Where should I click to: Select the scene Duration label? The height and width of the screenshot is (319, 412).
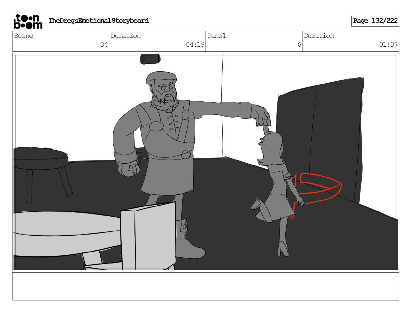(126, 36)
